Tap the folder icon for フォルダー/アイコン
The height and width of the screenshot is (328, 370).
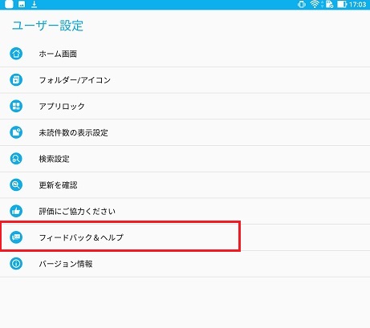coord(16,80)
